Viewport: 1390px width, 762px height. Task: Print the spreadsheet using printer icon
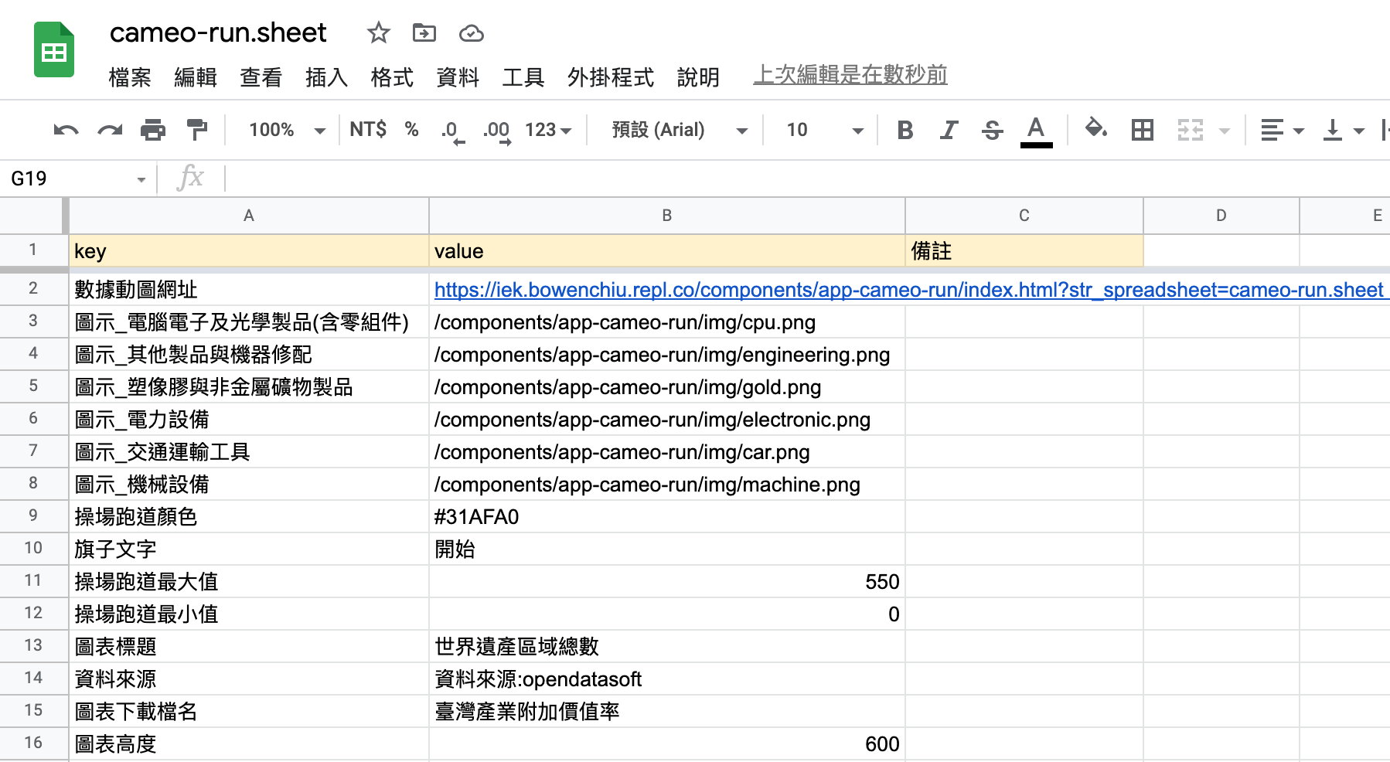point(153,130)
